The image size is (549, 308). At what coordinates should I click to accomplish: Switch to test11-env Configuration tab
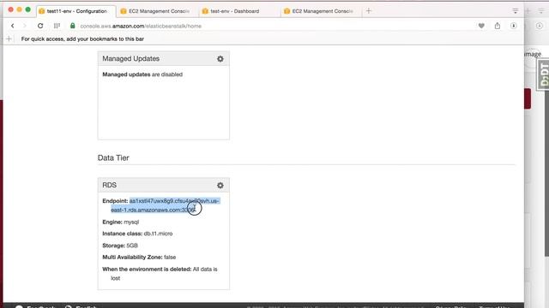point(76,11)
